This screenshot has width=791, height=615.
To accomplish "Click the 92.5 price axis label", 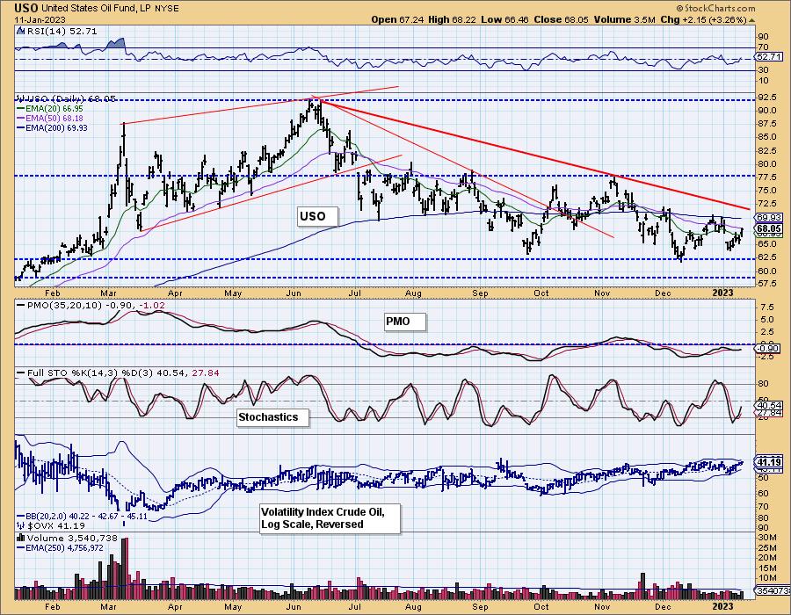I will pyautogui.click(x=766, y=97).
